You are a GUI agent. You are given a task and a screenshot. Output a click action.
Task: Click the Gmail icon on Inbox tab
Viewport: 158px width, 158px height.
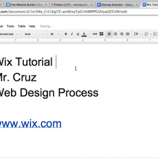click(53, 5)
